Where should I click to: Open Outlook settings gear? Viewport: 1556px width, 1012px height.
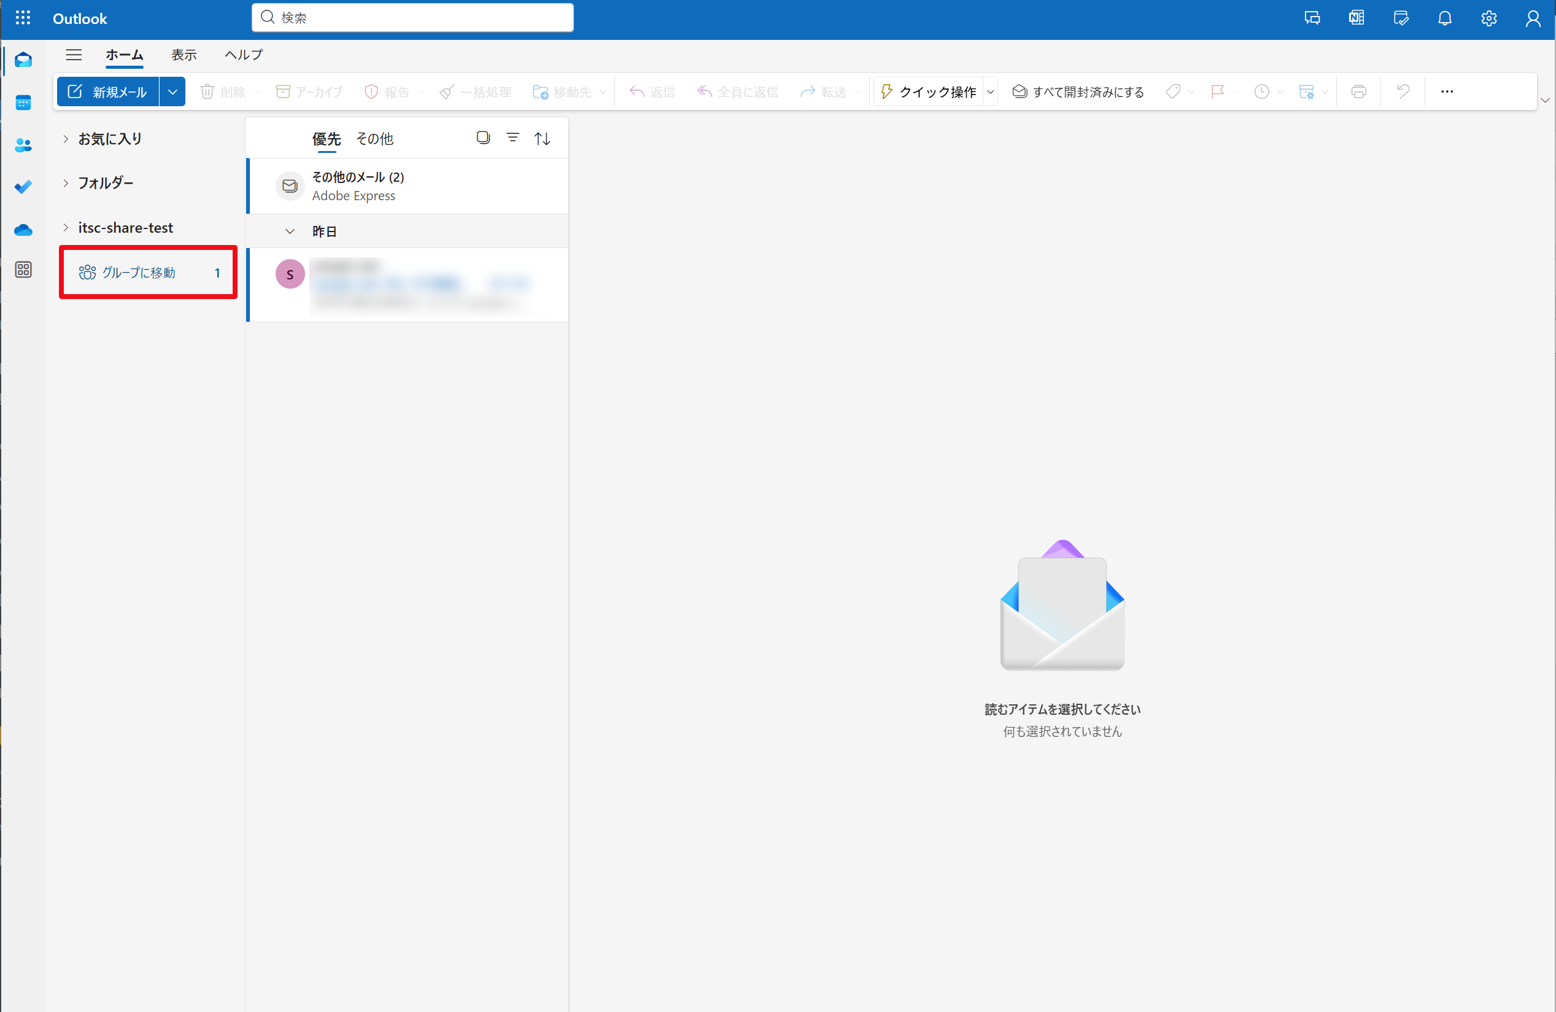(x=1488, y=18)
